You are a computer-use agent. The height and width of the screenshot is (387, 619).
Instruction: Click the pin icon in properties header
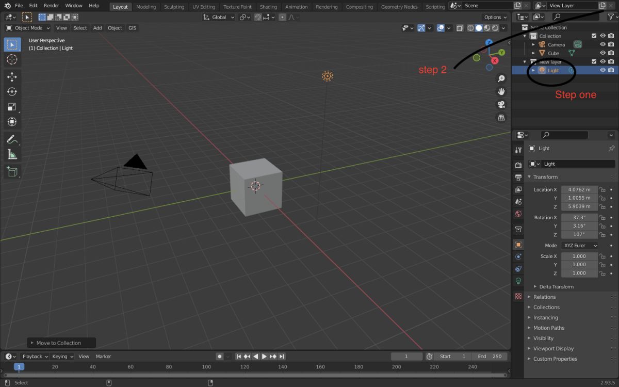pos(612,148)
